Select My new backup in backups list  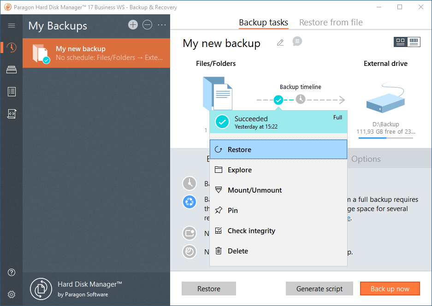tap(96, 53)
